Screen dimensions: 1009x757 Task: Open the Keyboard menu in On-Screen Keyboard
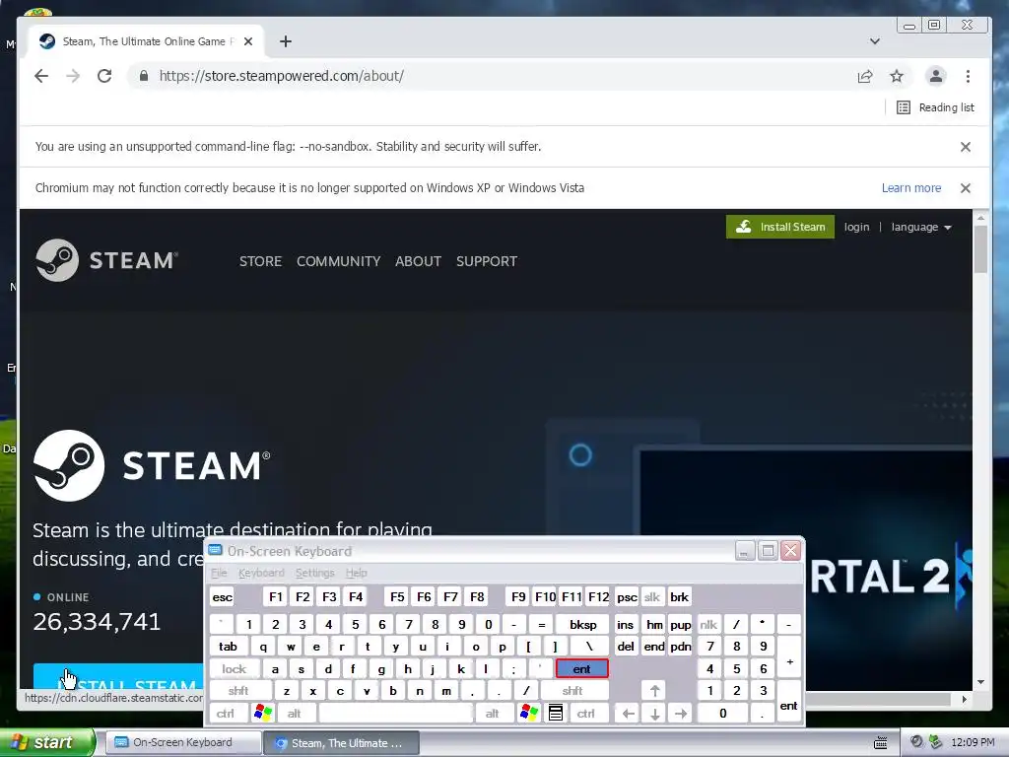tap(260, 573)
